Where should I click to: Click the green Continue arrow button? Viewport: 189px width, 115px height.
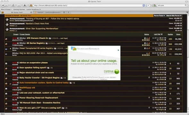pos(117,72)
